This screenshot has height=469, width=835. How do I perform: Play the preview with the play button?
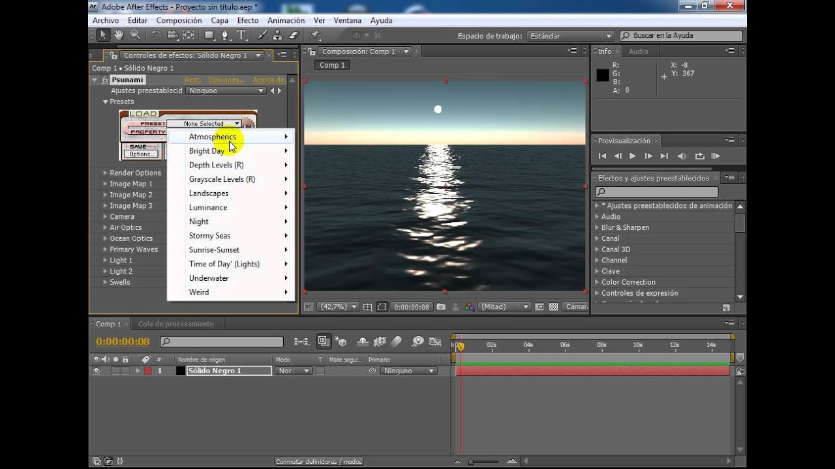tap(633, 156)
